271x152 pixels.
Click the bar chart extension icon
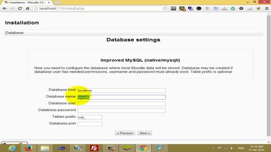250,8
